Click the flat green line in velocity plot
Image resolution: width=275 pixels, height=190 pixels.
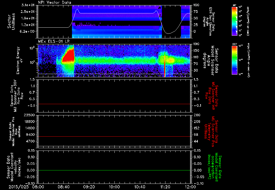[x=114, y=170]
